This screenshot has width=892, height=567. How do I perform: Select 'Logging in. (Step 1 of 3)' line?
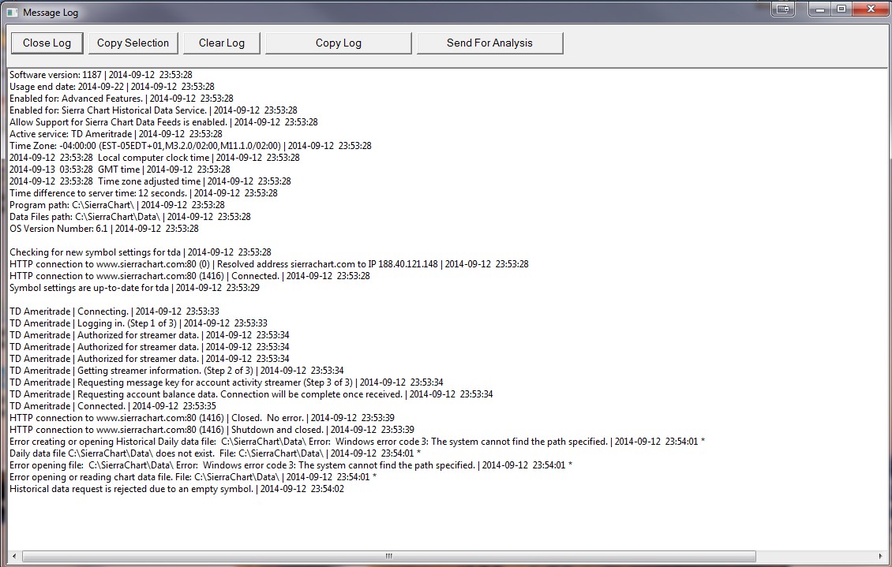pyautogui.click(x=138, y=324)
